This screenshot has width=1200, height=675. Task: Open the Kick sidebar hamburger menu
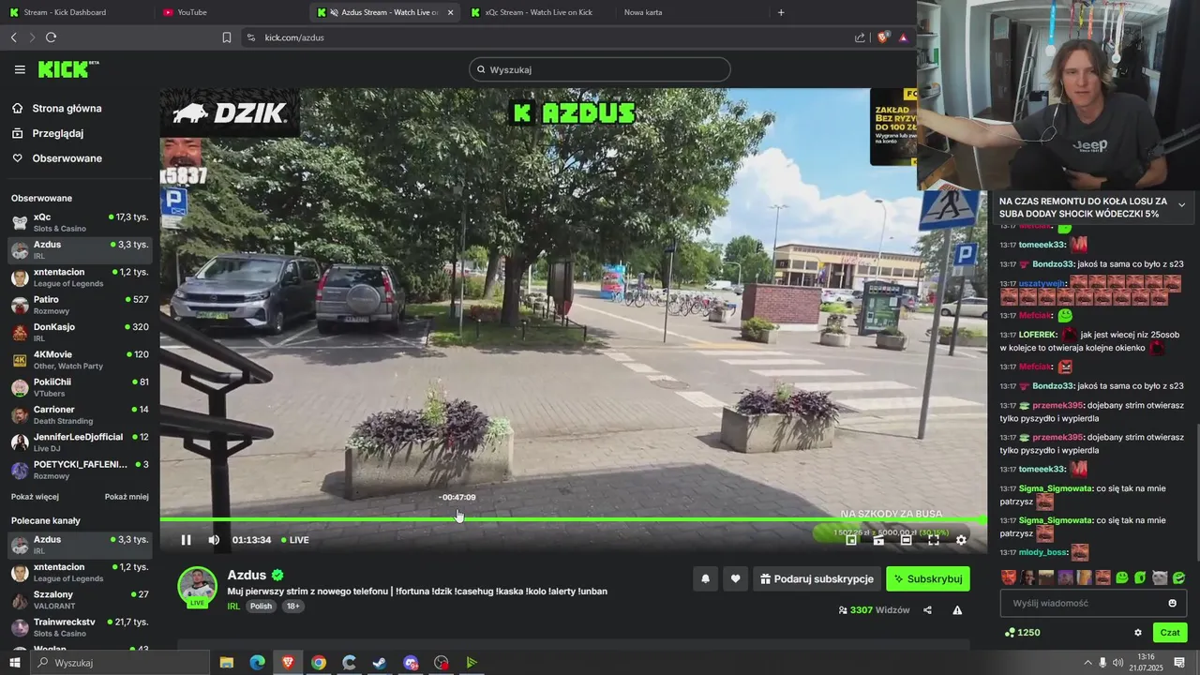(20, 69)
